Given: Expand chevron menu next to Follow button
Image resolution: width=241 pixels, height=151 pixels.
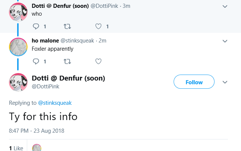Looking at the screenshot, I should tap(225, 82).
